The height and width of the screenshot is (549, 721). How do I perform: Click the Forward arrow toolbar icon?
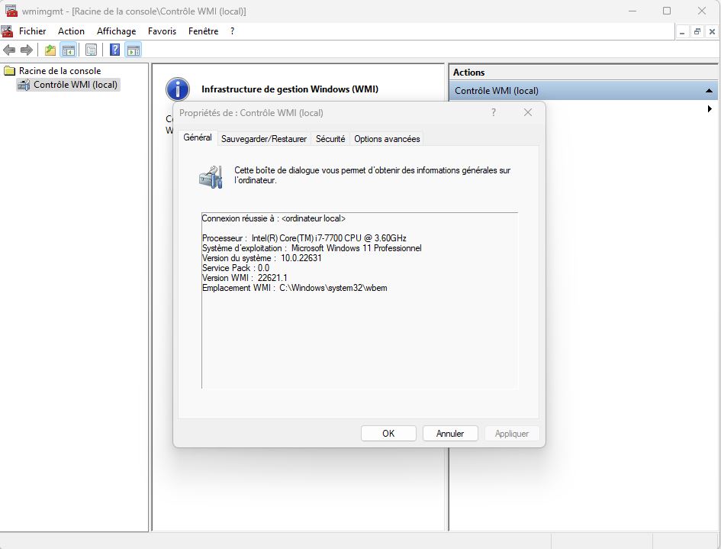(27, 50)
